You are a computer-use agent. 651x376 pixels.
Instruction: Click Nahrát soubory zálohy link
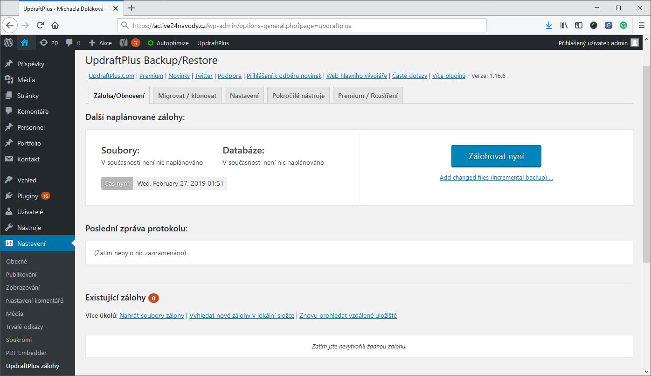[x=152, y=315]
